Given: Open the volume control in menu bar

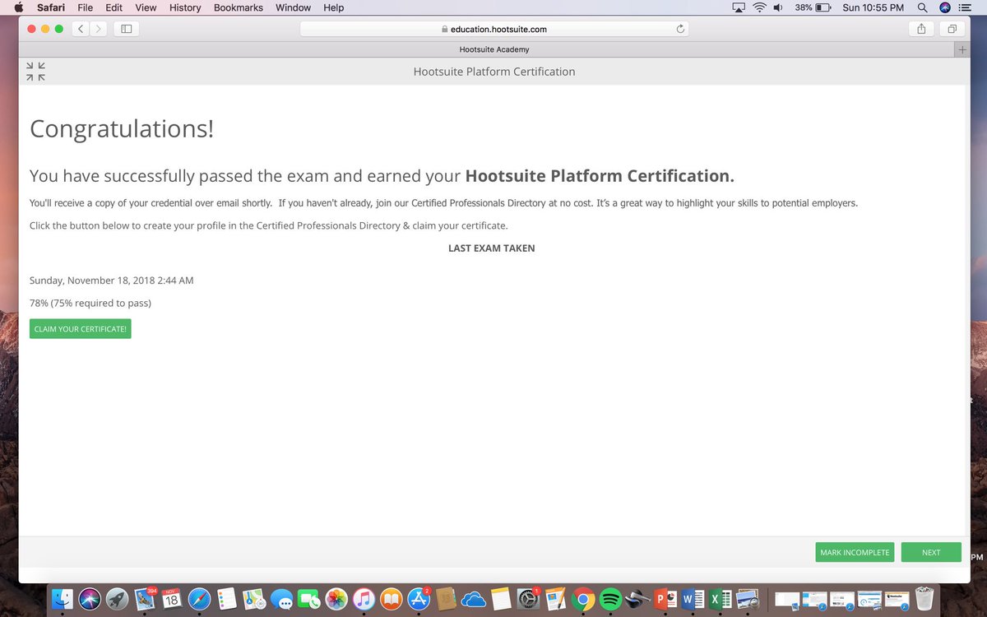Looking at the screenshot, I should 778,7.
